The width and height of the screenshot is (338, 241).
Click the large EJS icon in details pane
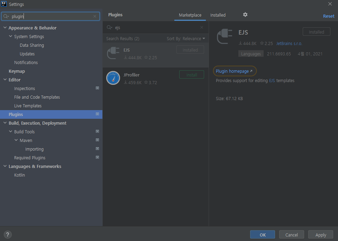(225, 36)
